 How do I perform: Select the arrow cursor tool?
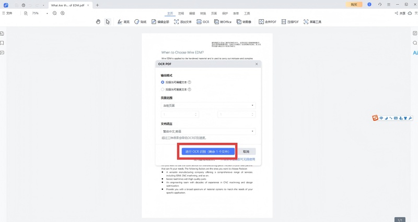tap(108, 22)
